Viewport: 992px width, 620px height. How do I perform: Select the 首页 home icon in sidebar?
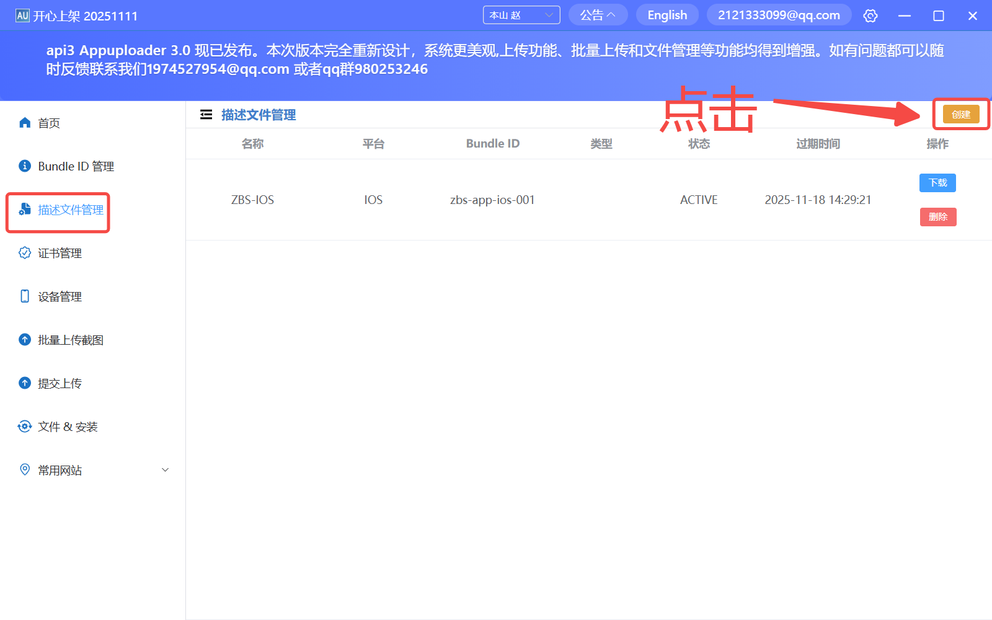pos(25,122)
